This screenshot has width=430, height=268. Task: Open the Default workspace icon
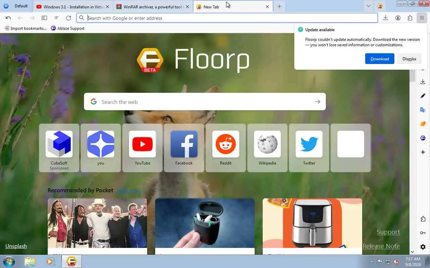(x=6, y=6)
